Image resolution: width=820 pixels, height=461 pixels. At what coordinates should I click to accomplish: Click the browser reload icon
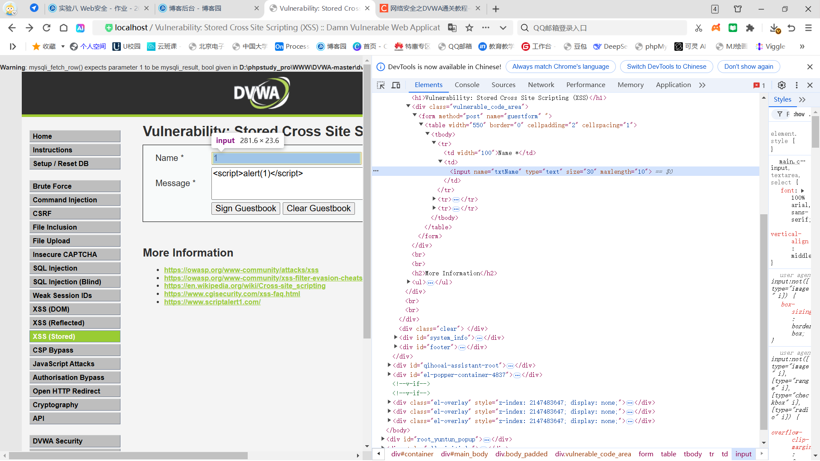[x=47, y=28]
